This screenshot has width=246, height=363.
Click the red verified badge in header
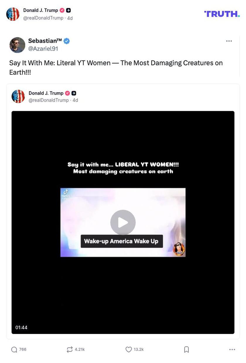[62, 10]
